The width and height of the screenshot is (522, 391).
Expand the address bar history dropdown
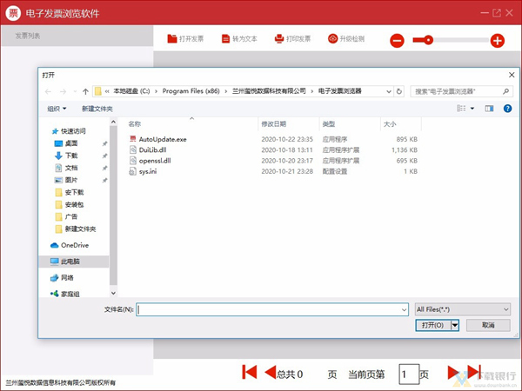(x=389, y=91)
